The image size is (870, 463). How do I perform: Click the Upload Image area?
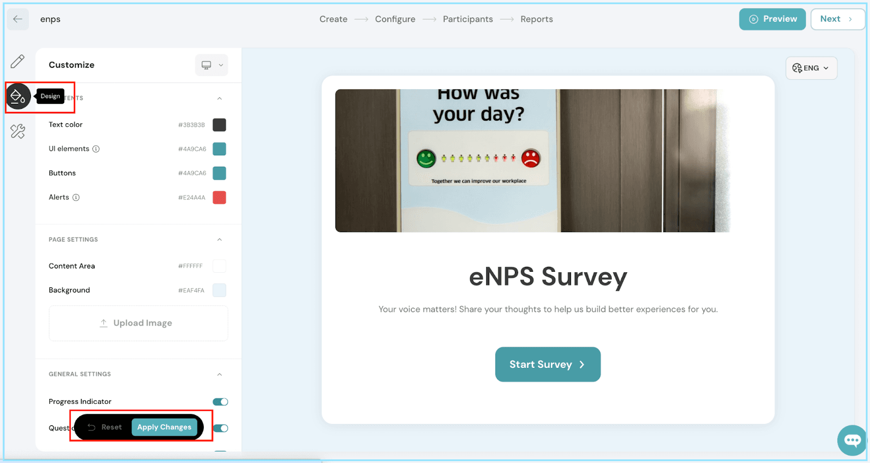pos(138,323)
